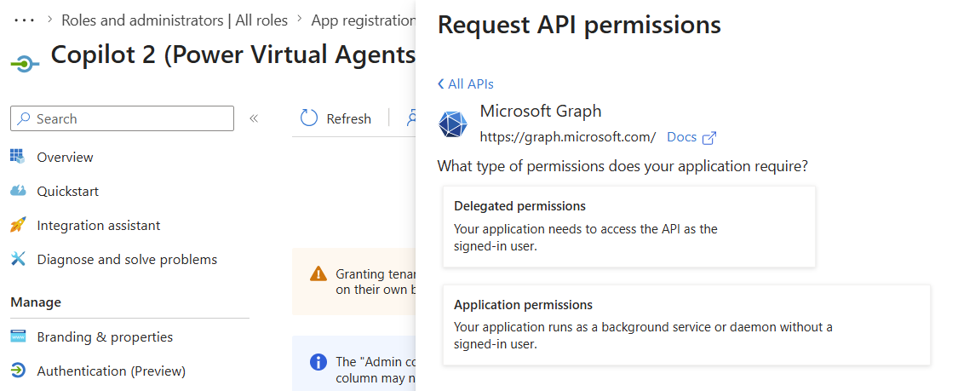
Task: Click the Copilot 2 app registration icon
Action: click(x=25, y=63)
